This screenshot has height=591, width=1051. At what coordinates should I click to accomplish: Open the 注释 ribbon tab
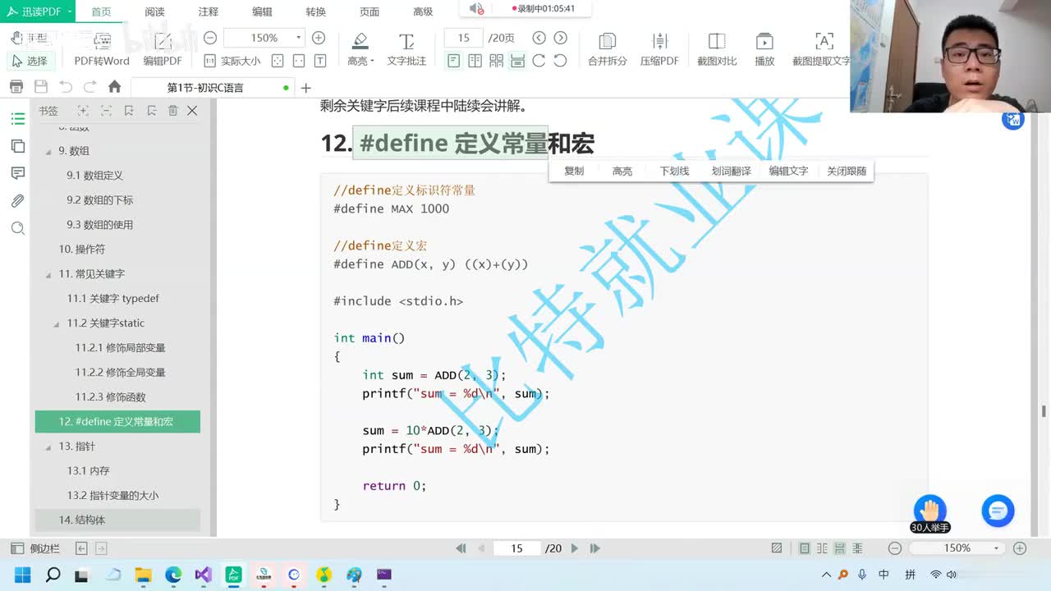pos(209,11)
